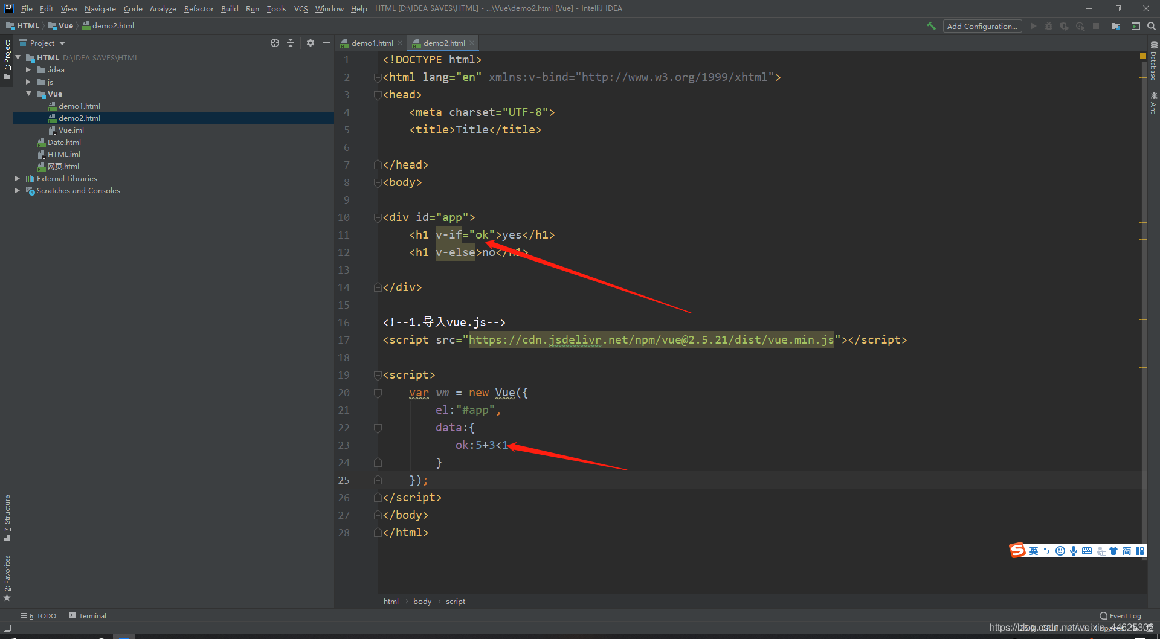Viewport: 1160px width, 639px height.
Task: Select Date.html in project tree
Action: click(64, 142)
